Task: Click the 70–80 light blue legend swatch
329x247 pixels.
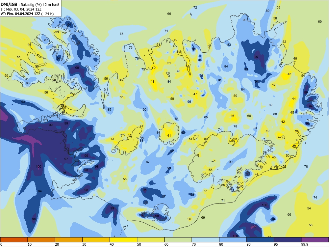Action: (205, 240)
